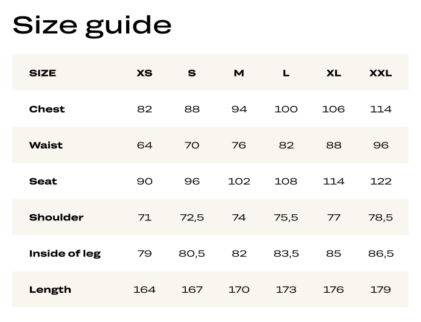Select Chest value 106 for size XL
Screen dimensions: 421x322
pyautogui.click(x=333, y=109)
